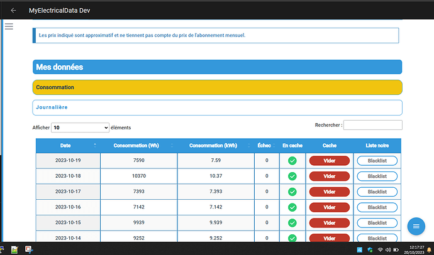Open the Afficher elements count dropdown

80,127
